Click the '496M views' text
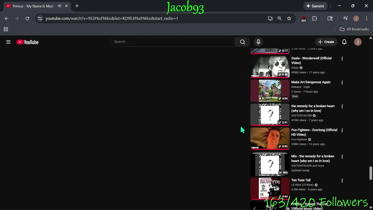Image resolution: width=373 pixels, height=210 pixels. pos(299,72)
